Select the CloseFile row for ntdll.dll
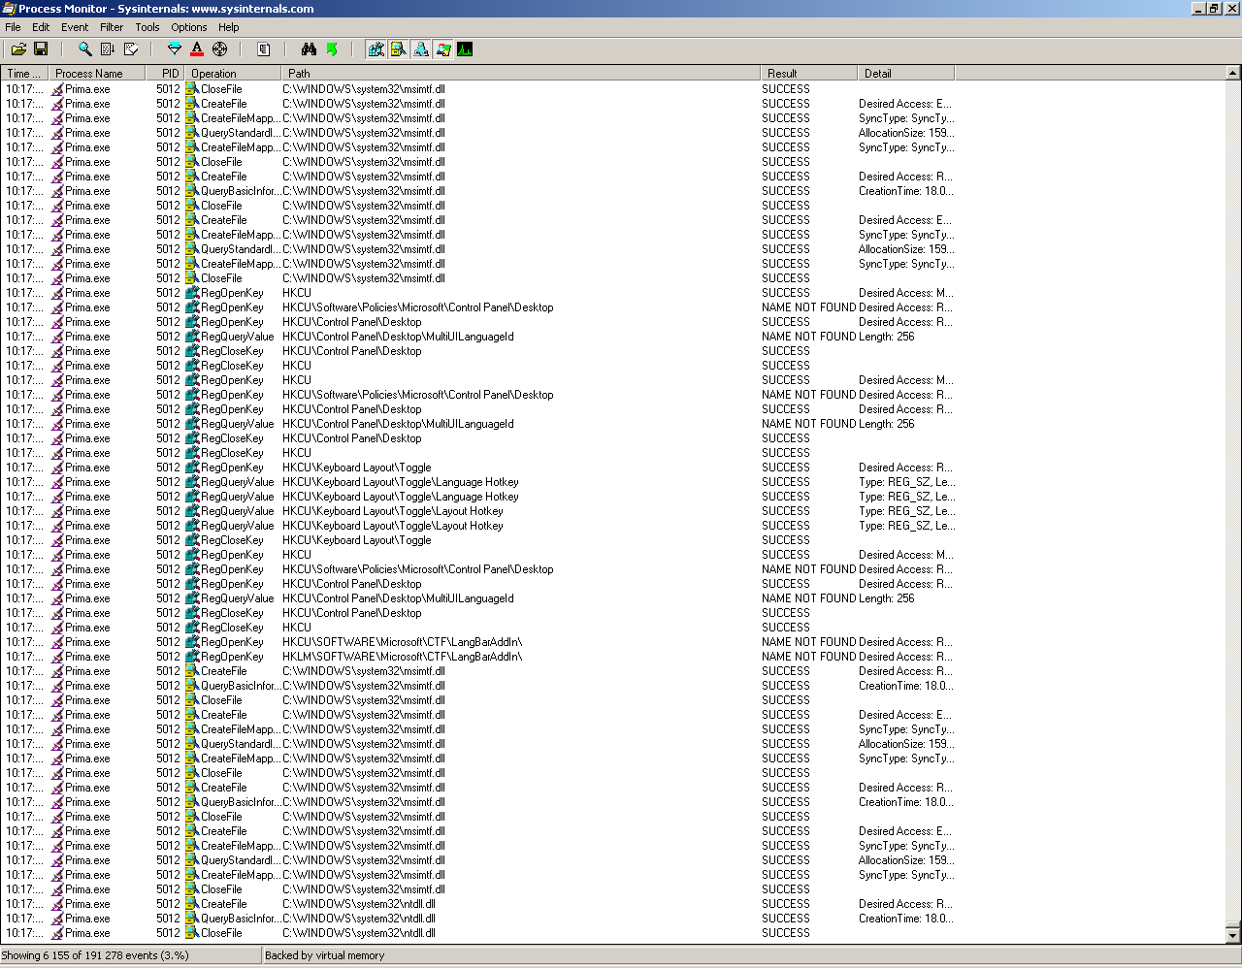This screenshot has width=1242, height=968. point(613,933)
